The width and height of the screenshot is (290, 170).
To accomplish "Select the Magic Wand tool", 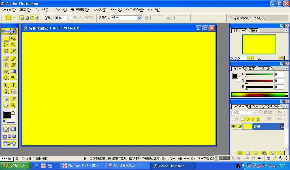I will [13, 45].
